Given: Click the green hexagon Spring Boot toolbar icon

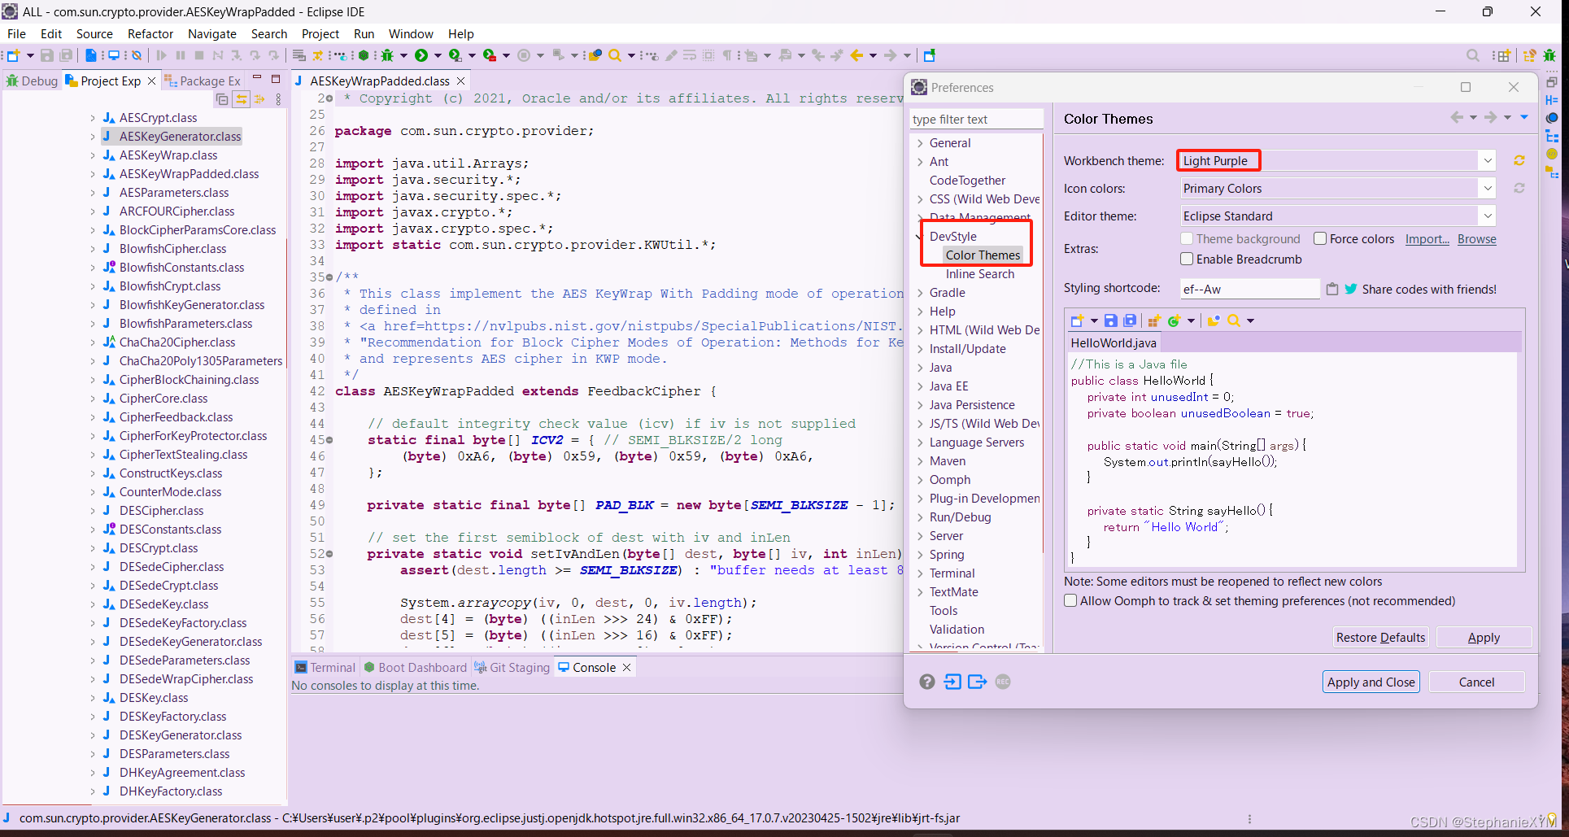Looking at the screenshot, I should (364, 55).
